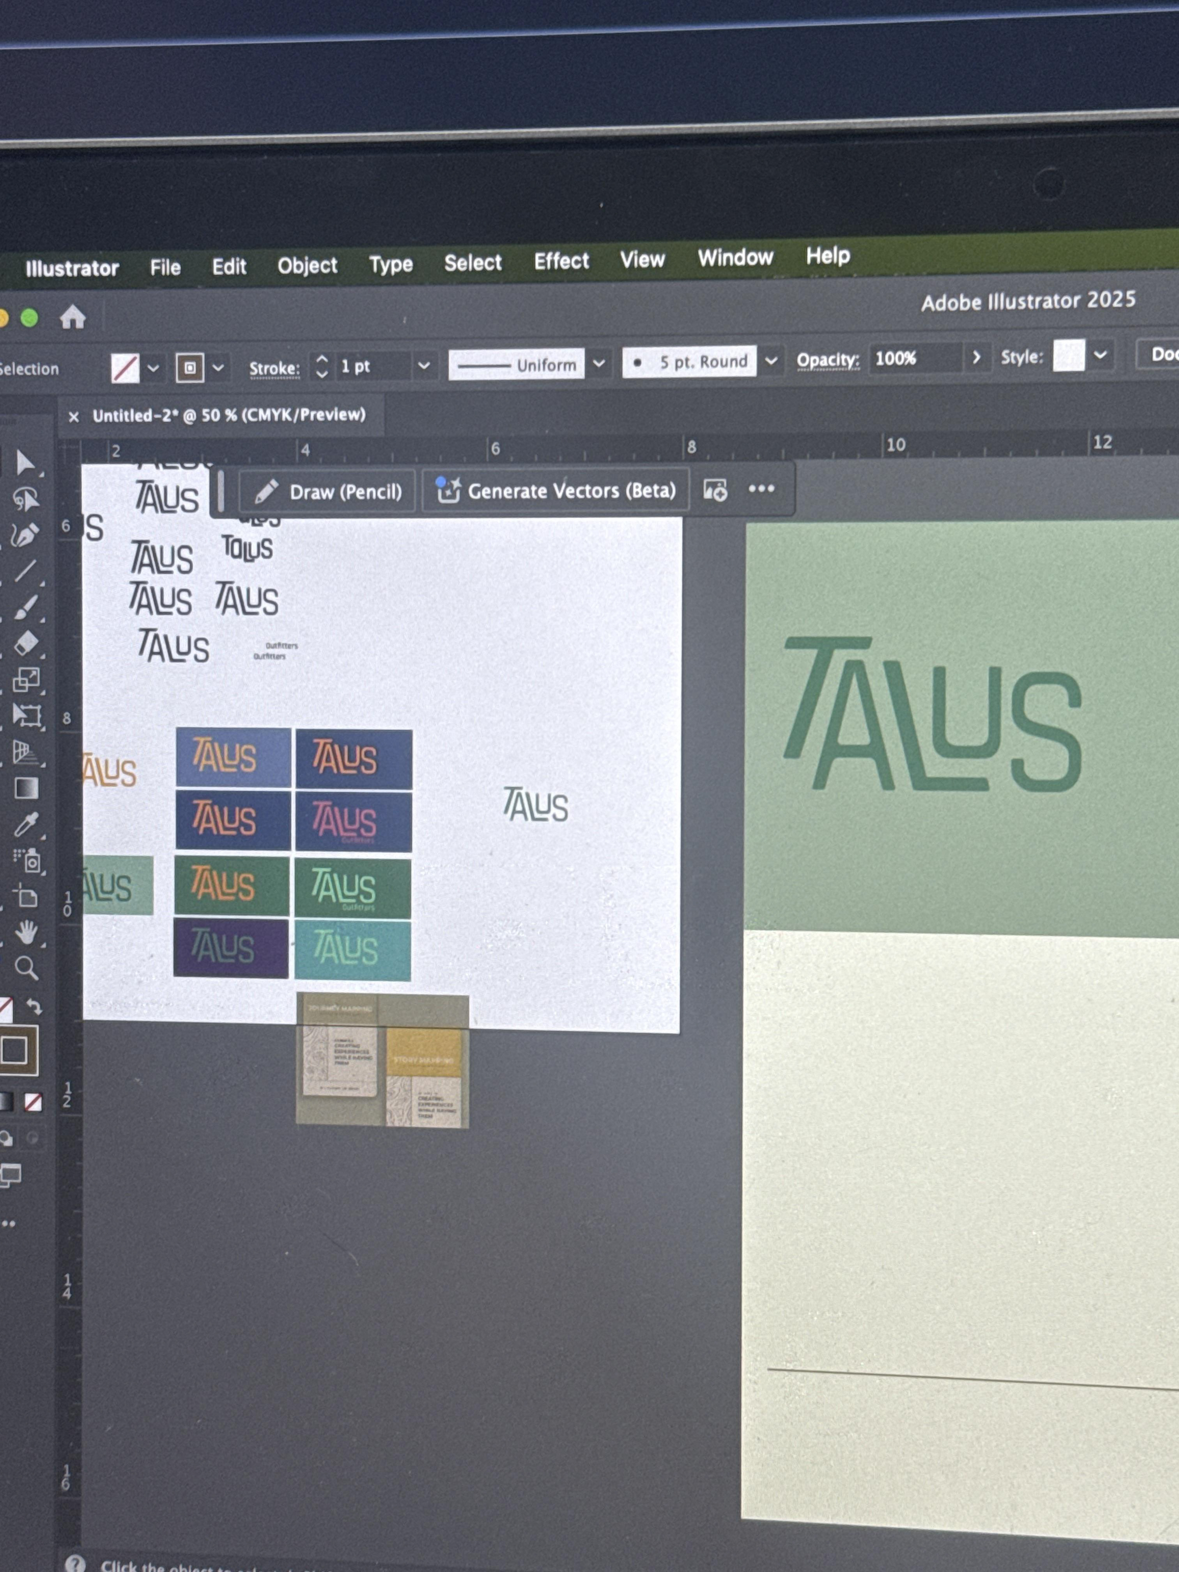This screenshot has height=1572, width=1179.
Task: Activate the Free Transform tool
Action: point(26,715)
